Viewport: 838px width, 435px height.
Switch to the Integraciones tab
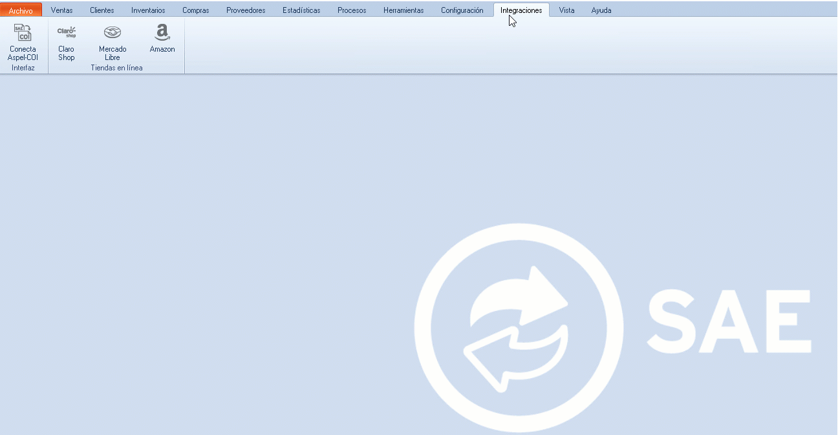(521, 10)
